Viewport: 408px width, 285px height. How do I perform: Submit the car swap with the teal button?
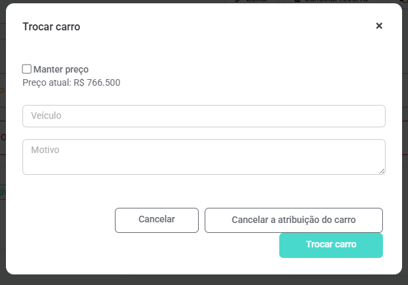click(x=331, y=245)
